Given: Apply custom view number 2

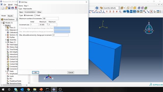Looking at the screenshot, I should coord(110,11).
